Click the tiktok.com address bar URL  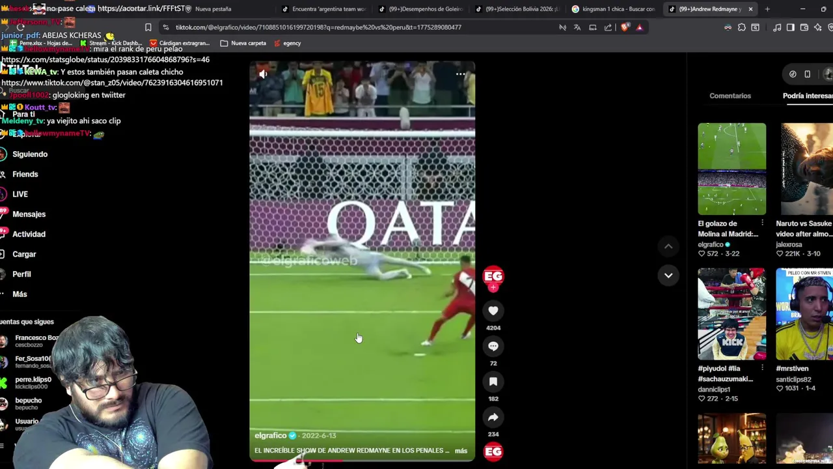[x=318, y=27]
